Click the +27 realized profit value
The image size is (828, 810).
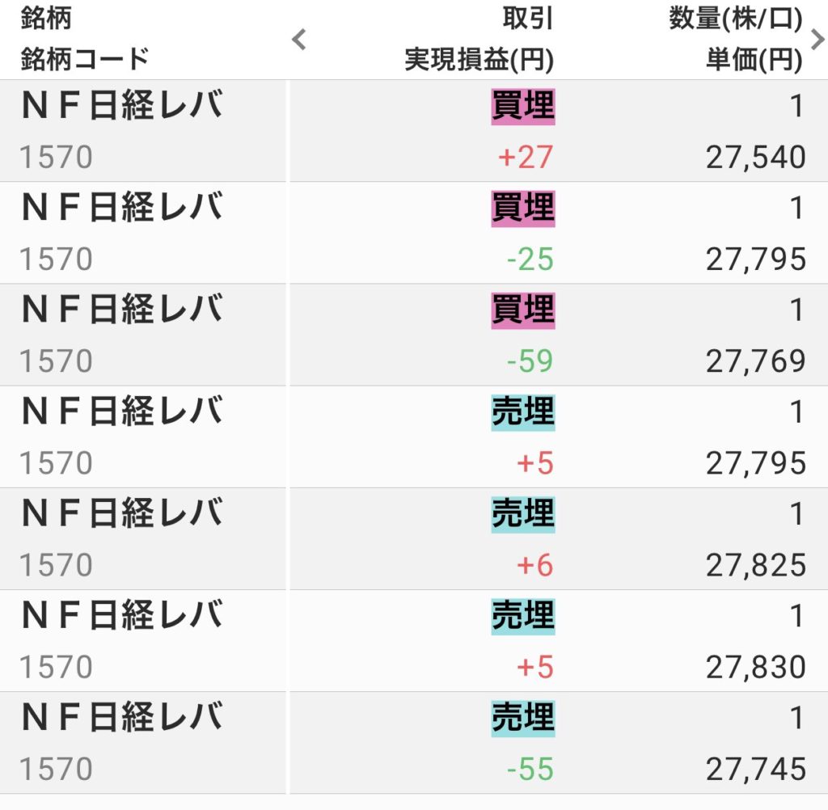tap(526, 157)
